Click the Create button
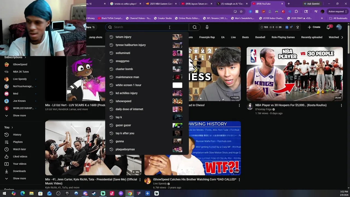350x197 pixels. pyautogui.click(x=314, y=27)
